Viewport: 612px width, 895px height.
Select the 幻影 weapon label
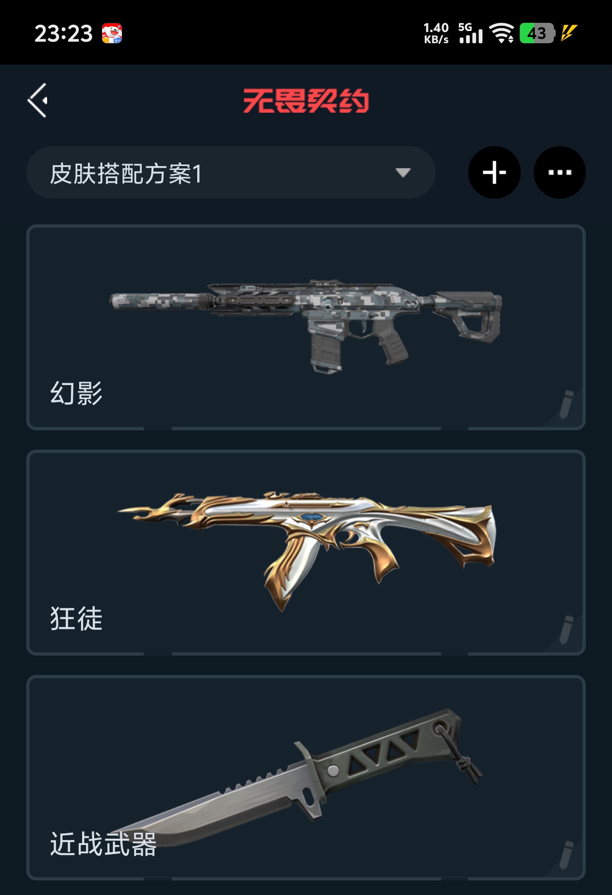click(76, 393)
